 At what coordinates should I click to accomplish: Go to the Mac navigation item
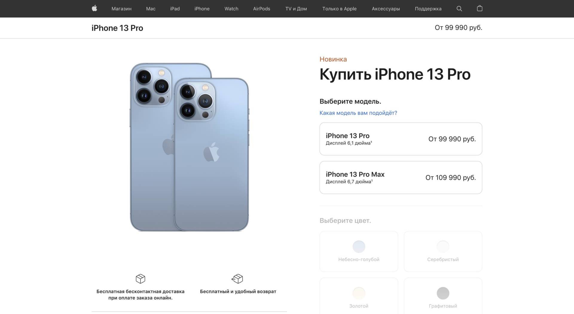pyautogui.click(x=151, y=9)
